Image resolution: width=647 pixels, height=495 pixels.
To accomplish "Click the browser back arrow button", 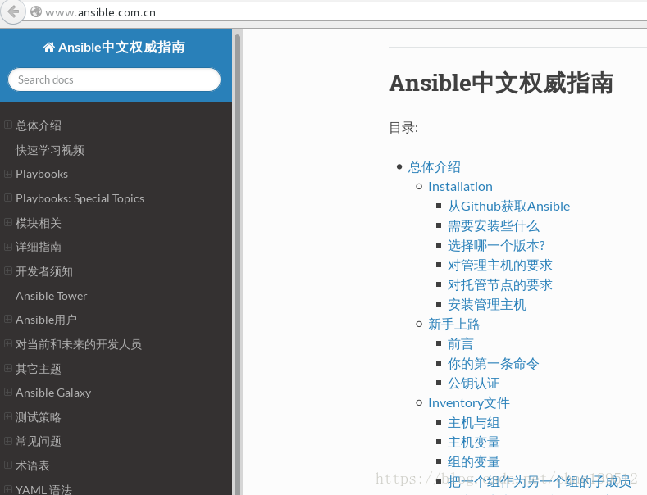I will pos(13,12).
